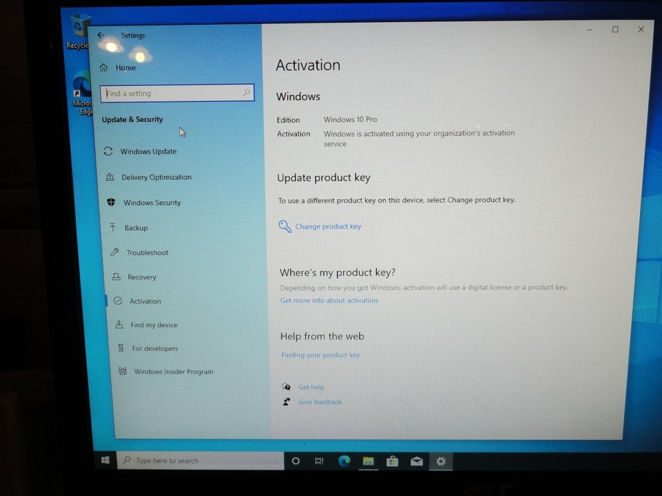This screenshot has width=662, height=496.
Task: Open Get more info about activation
Action: click(329, 300)
